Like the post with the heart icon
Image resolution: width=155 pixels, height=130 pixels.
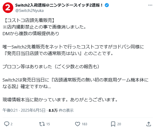(77, 124)
